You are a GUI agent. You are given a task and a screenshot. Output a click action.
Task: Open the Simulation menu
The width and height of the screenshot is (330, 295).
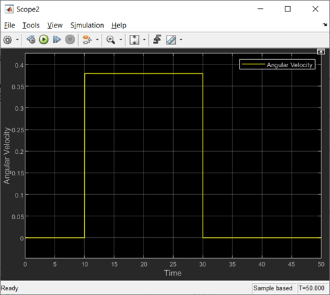tap(87, 26)
